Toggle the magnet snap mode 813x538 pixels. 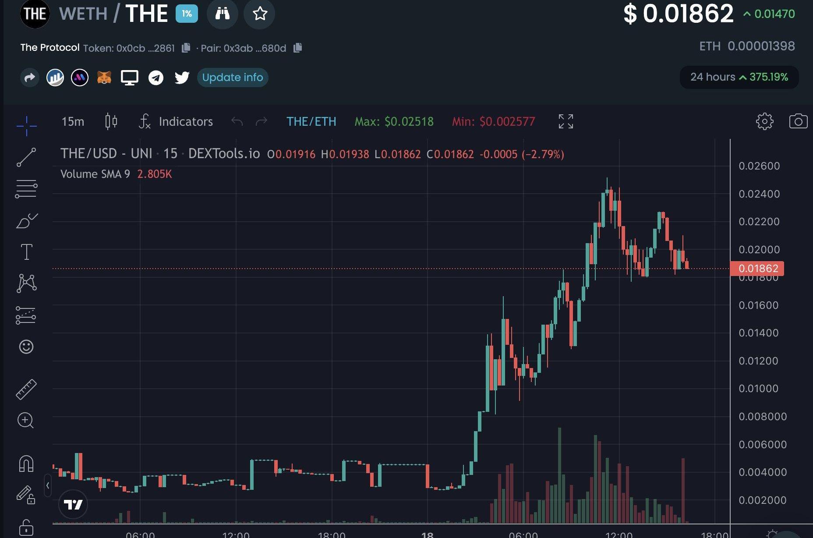(x=26, y=464)
